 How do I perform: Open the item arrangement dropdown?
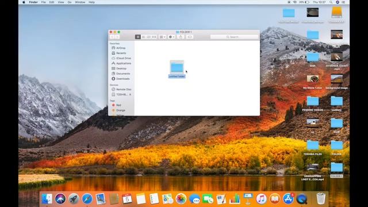coord(162,37)
